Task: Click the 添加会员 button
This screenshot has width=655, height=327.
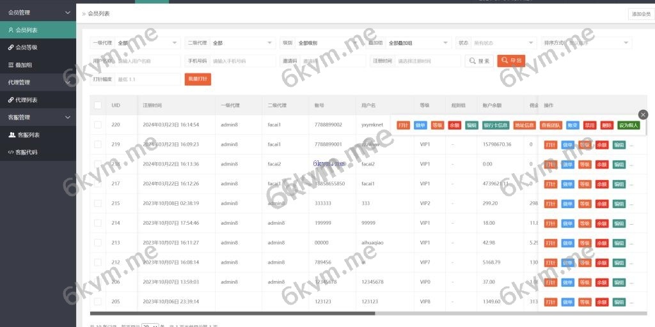Action: [x=640, y=14]
